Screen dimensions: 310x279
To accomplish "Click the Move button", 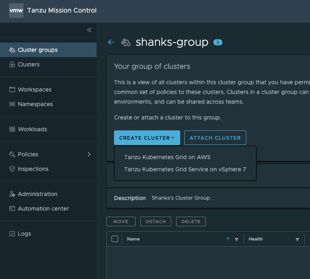I will 121,221.
